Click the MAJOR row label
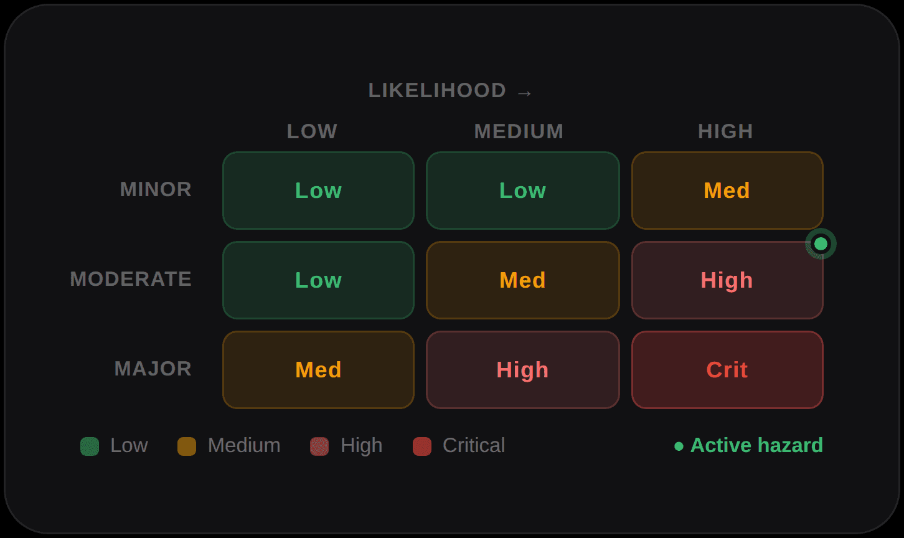904x538 pixels. [153, 369]
